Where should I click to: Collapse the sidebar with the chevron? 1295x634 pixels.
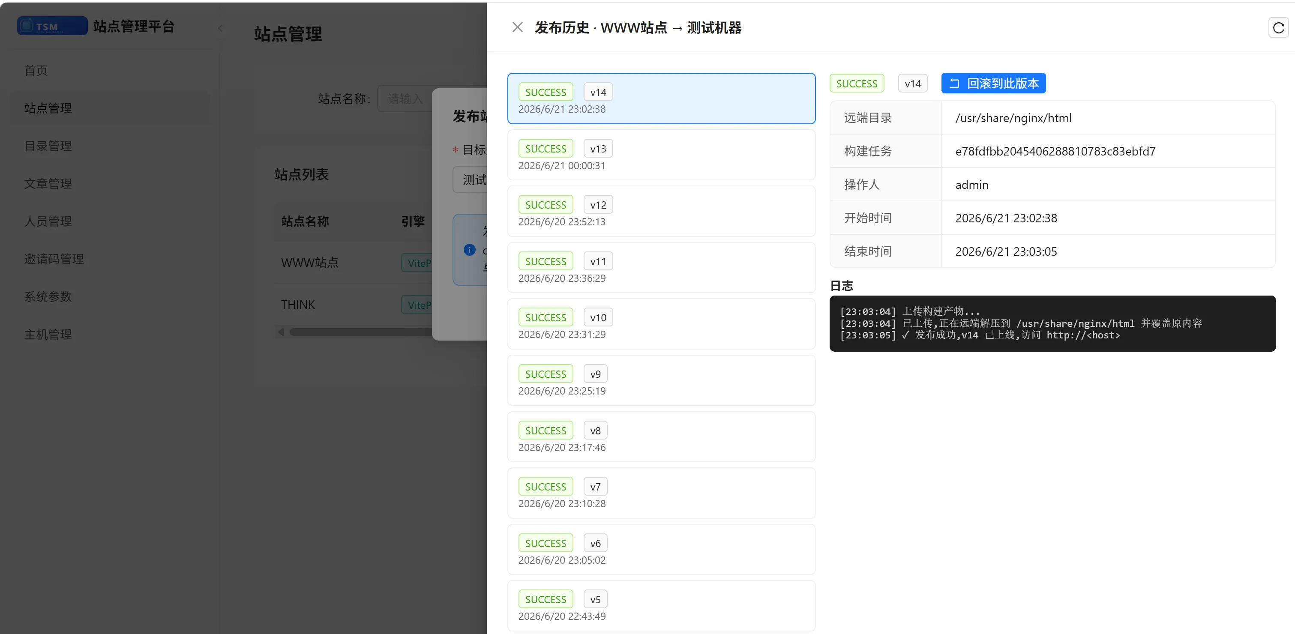220,28
